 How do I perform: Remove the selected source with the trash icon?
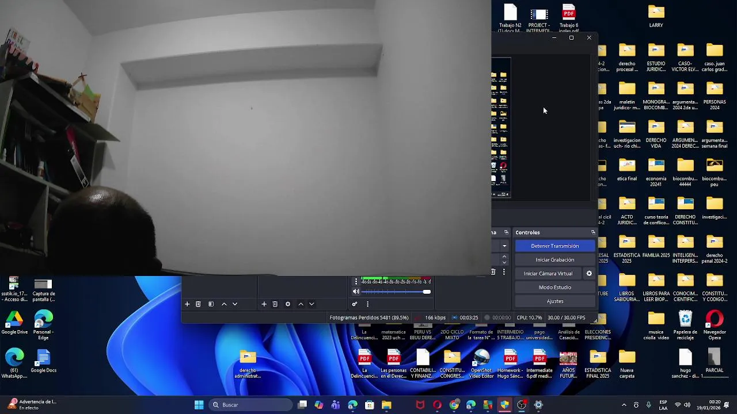(x=275, y=304)
